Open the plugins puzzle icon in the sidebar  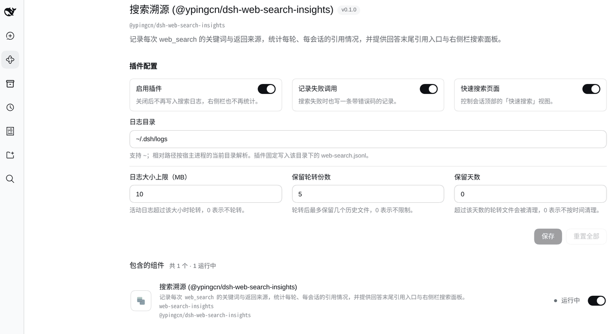click(10, 60)
